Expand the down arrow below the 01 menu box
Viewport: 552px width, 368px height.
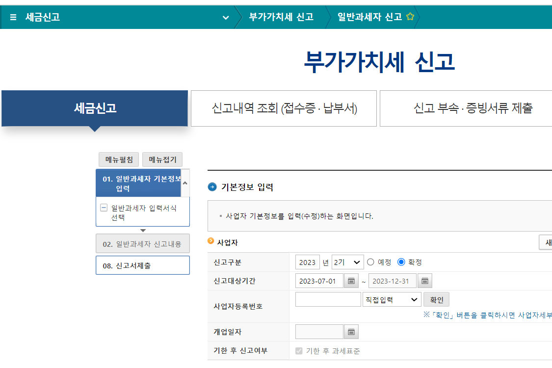pyautogui.click(x=143, y=230)
